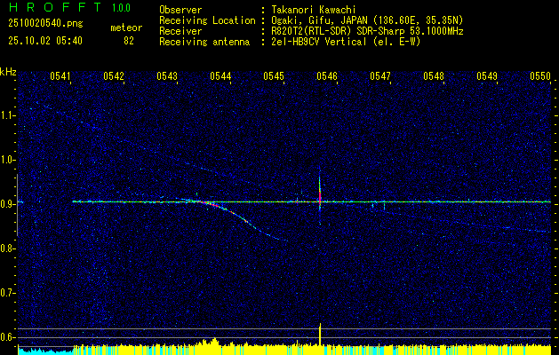Click the Observer field label
The image size is (559, 355).
click(180, 10)
